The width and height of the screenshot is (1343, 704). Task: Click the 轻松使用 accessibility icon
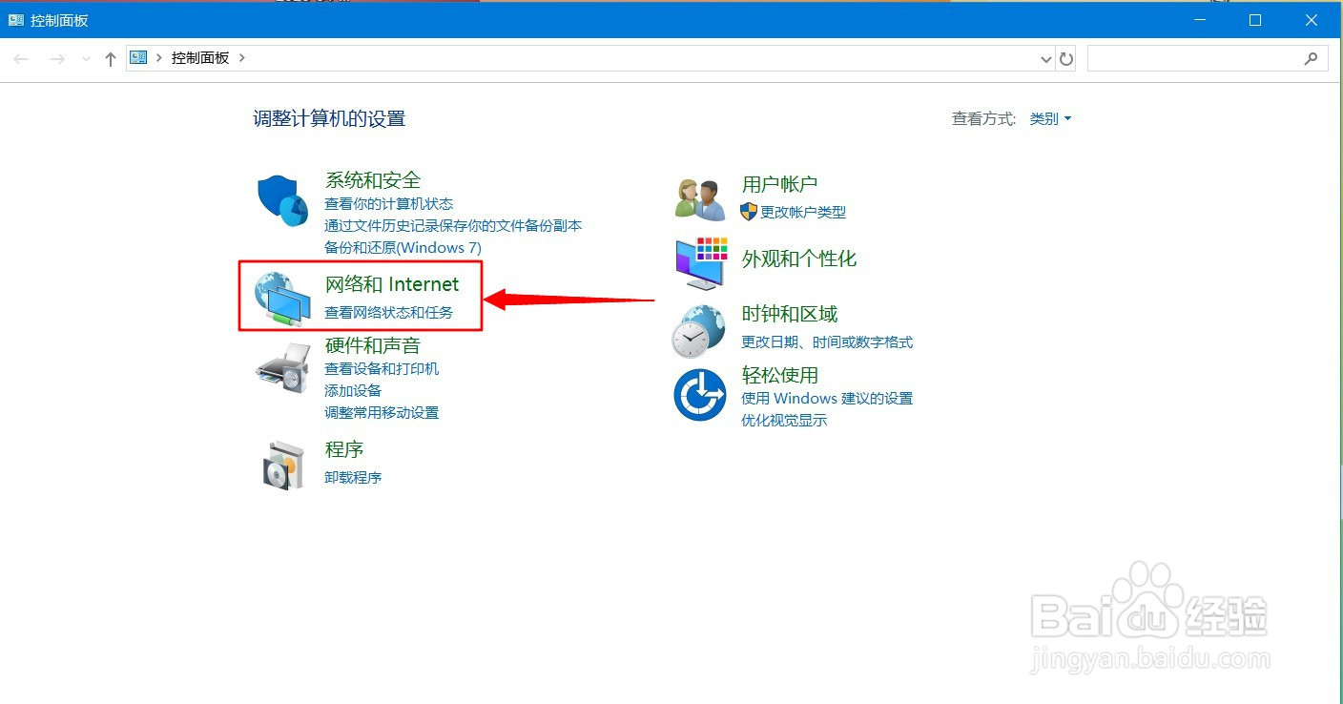click(x=699, y=395)
